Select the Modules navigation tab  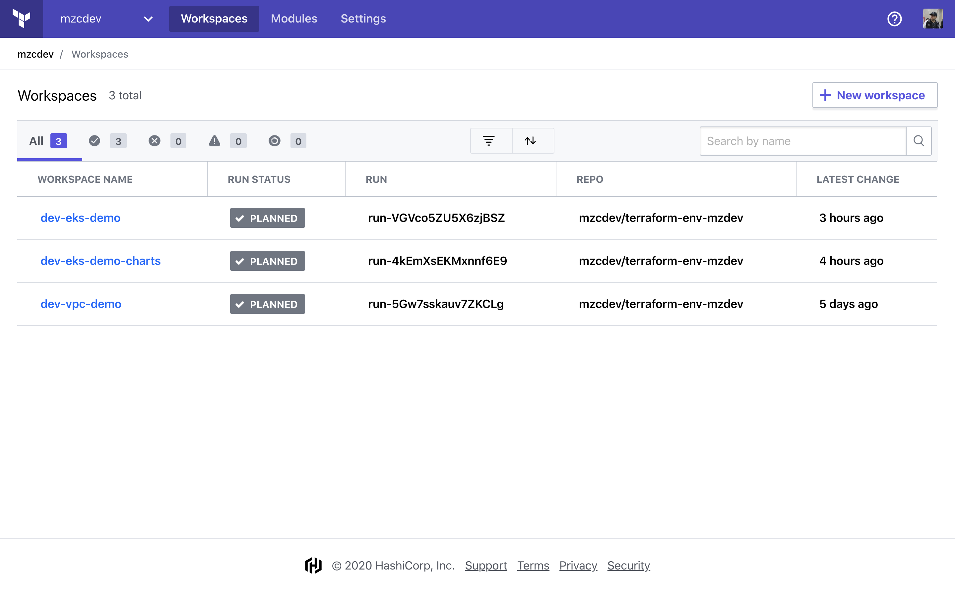pos(293,19)
